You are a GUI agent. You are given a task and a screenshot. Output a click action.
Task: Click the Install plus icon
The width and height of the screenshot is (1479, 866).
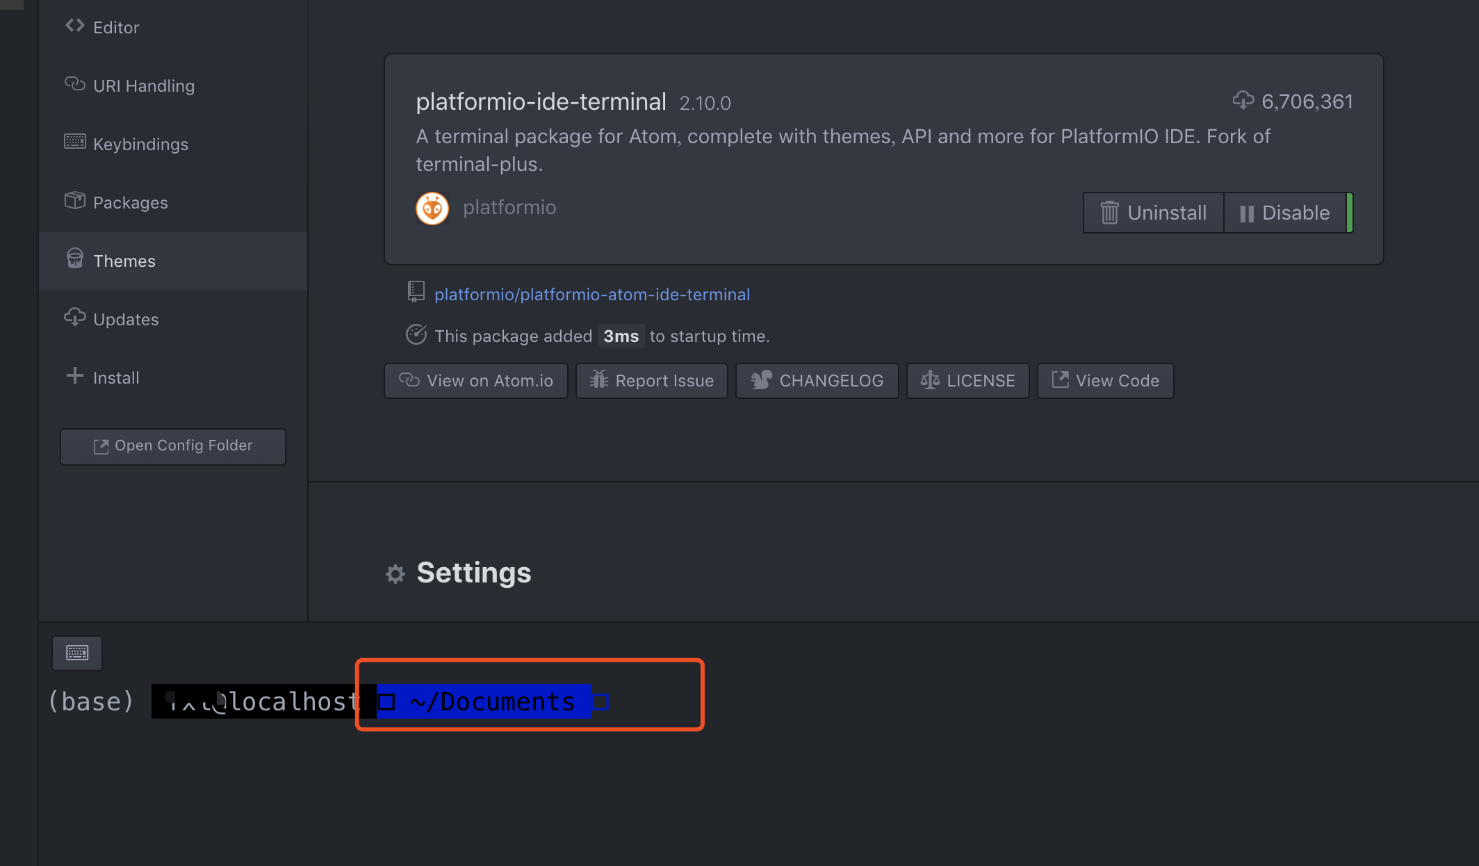point(75,376)
